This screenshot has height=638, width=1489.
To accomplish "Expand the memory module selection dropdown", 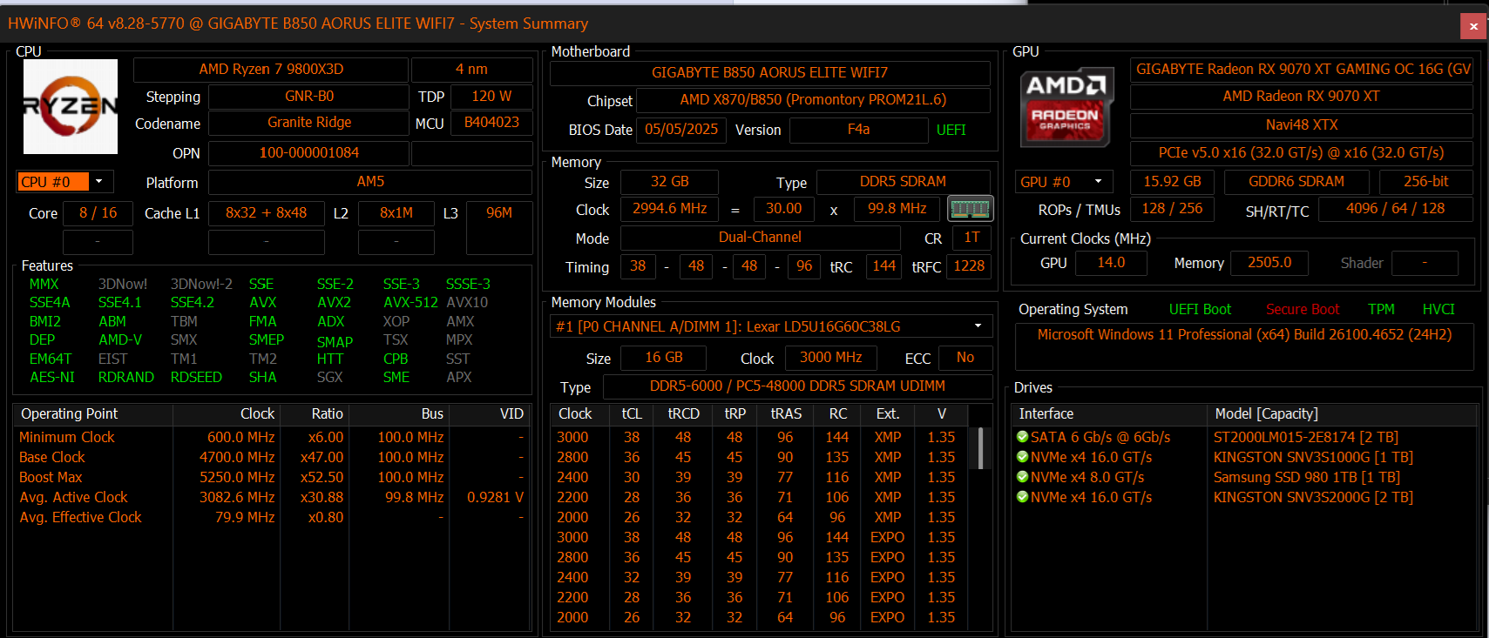I will pos(978,326).
